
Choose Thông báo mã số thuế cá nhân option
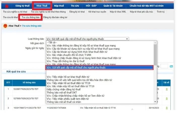click(x=64, y=102)
